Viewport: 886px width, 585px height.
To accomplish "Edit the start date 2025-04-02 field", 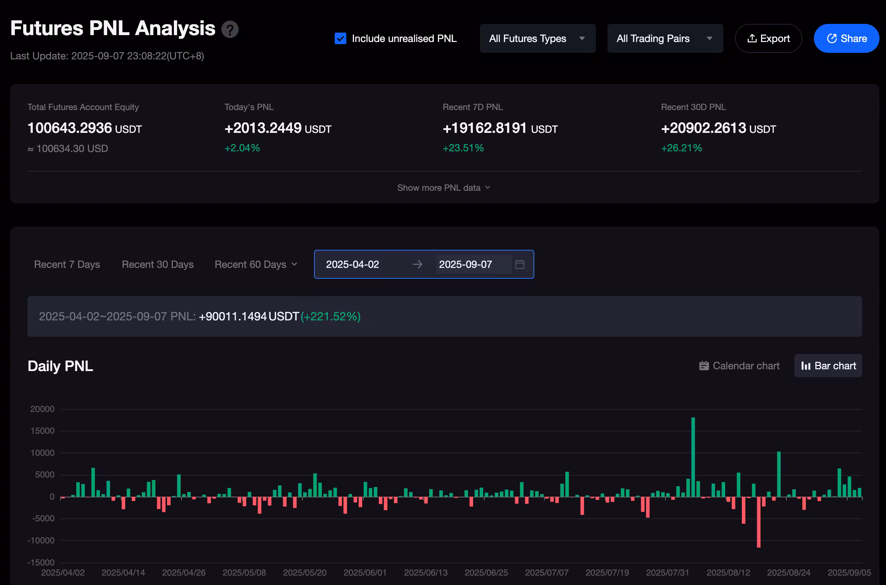I will tap(352, 265).
